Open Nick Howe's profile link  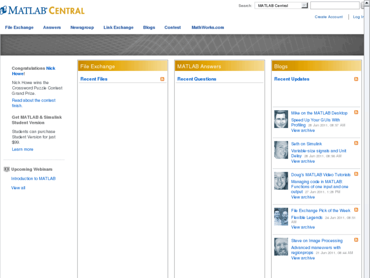coord(34,71)
